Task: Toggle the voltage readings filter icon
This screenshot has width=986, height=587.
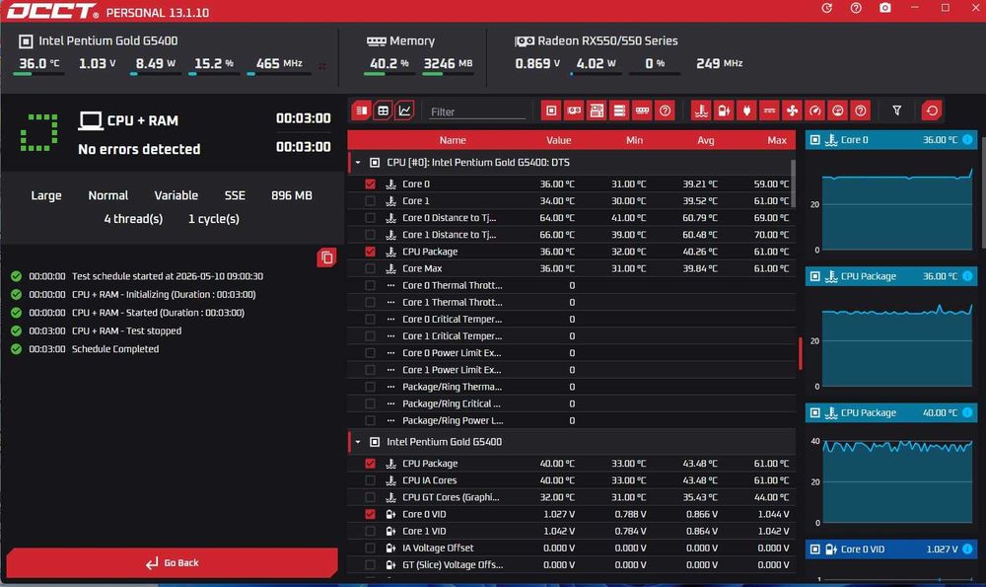Action: (724, 110)
